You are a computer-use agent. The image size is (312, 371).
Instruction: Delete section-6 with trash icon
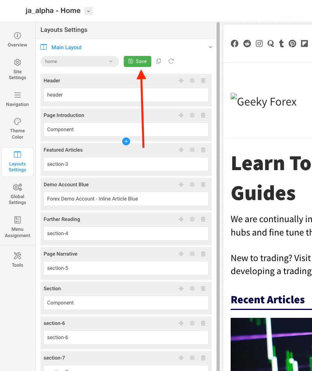pos(203,323)
